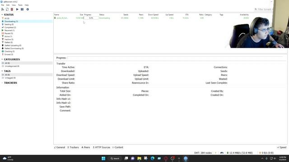Click the Resume play toolbar icon
Screen dimensions: 289x162
tap(17, 9)
